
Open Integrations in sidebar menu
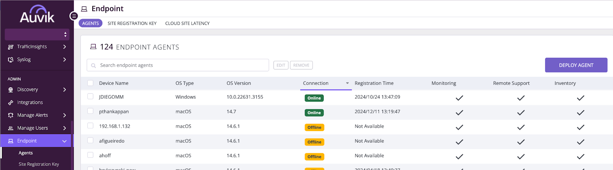pos(30,102)
